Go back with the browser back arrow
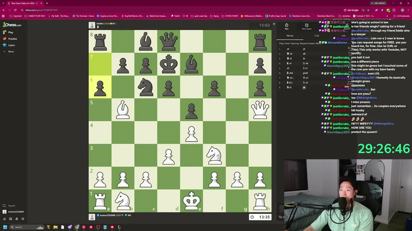Screen dimensions: 412x231 [3, 10]
